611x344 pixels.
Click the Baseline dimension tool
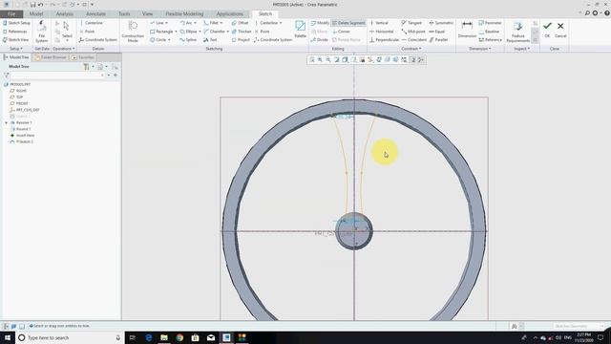click(x=489, y=32)
